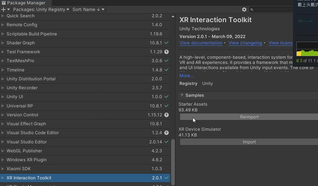318x186 pixels.
Task: Click the Package Manager window icon
Action: coord(3,3)
